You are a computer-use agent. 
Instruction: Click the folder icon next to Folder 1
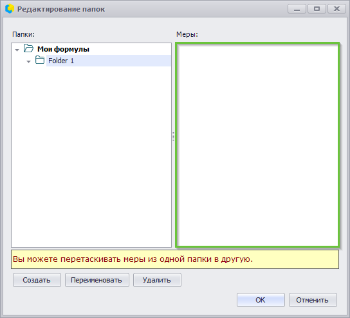40,60
